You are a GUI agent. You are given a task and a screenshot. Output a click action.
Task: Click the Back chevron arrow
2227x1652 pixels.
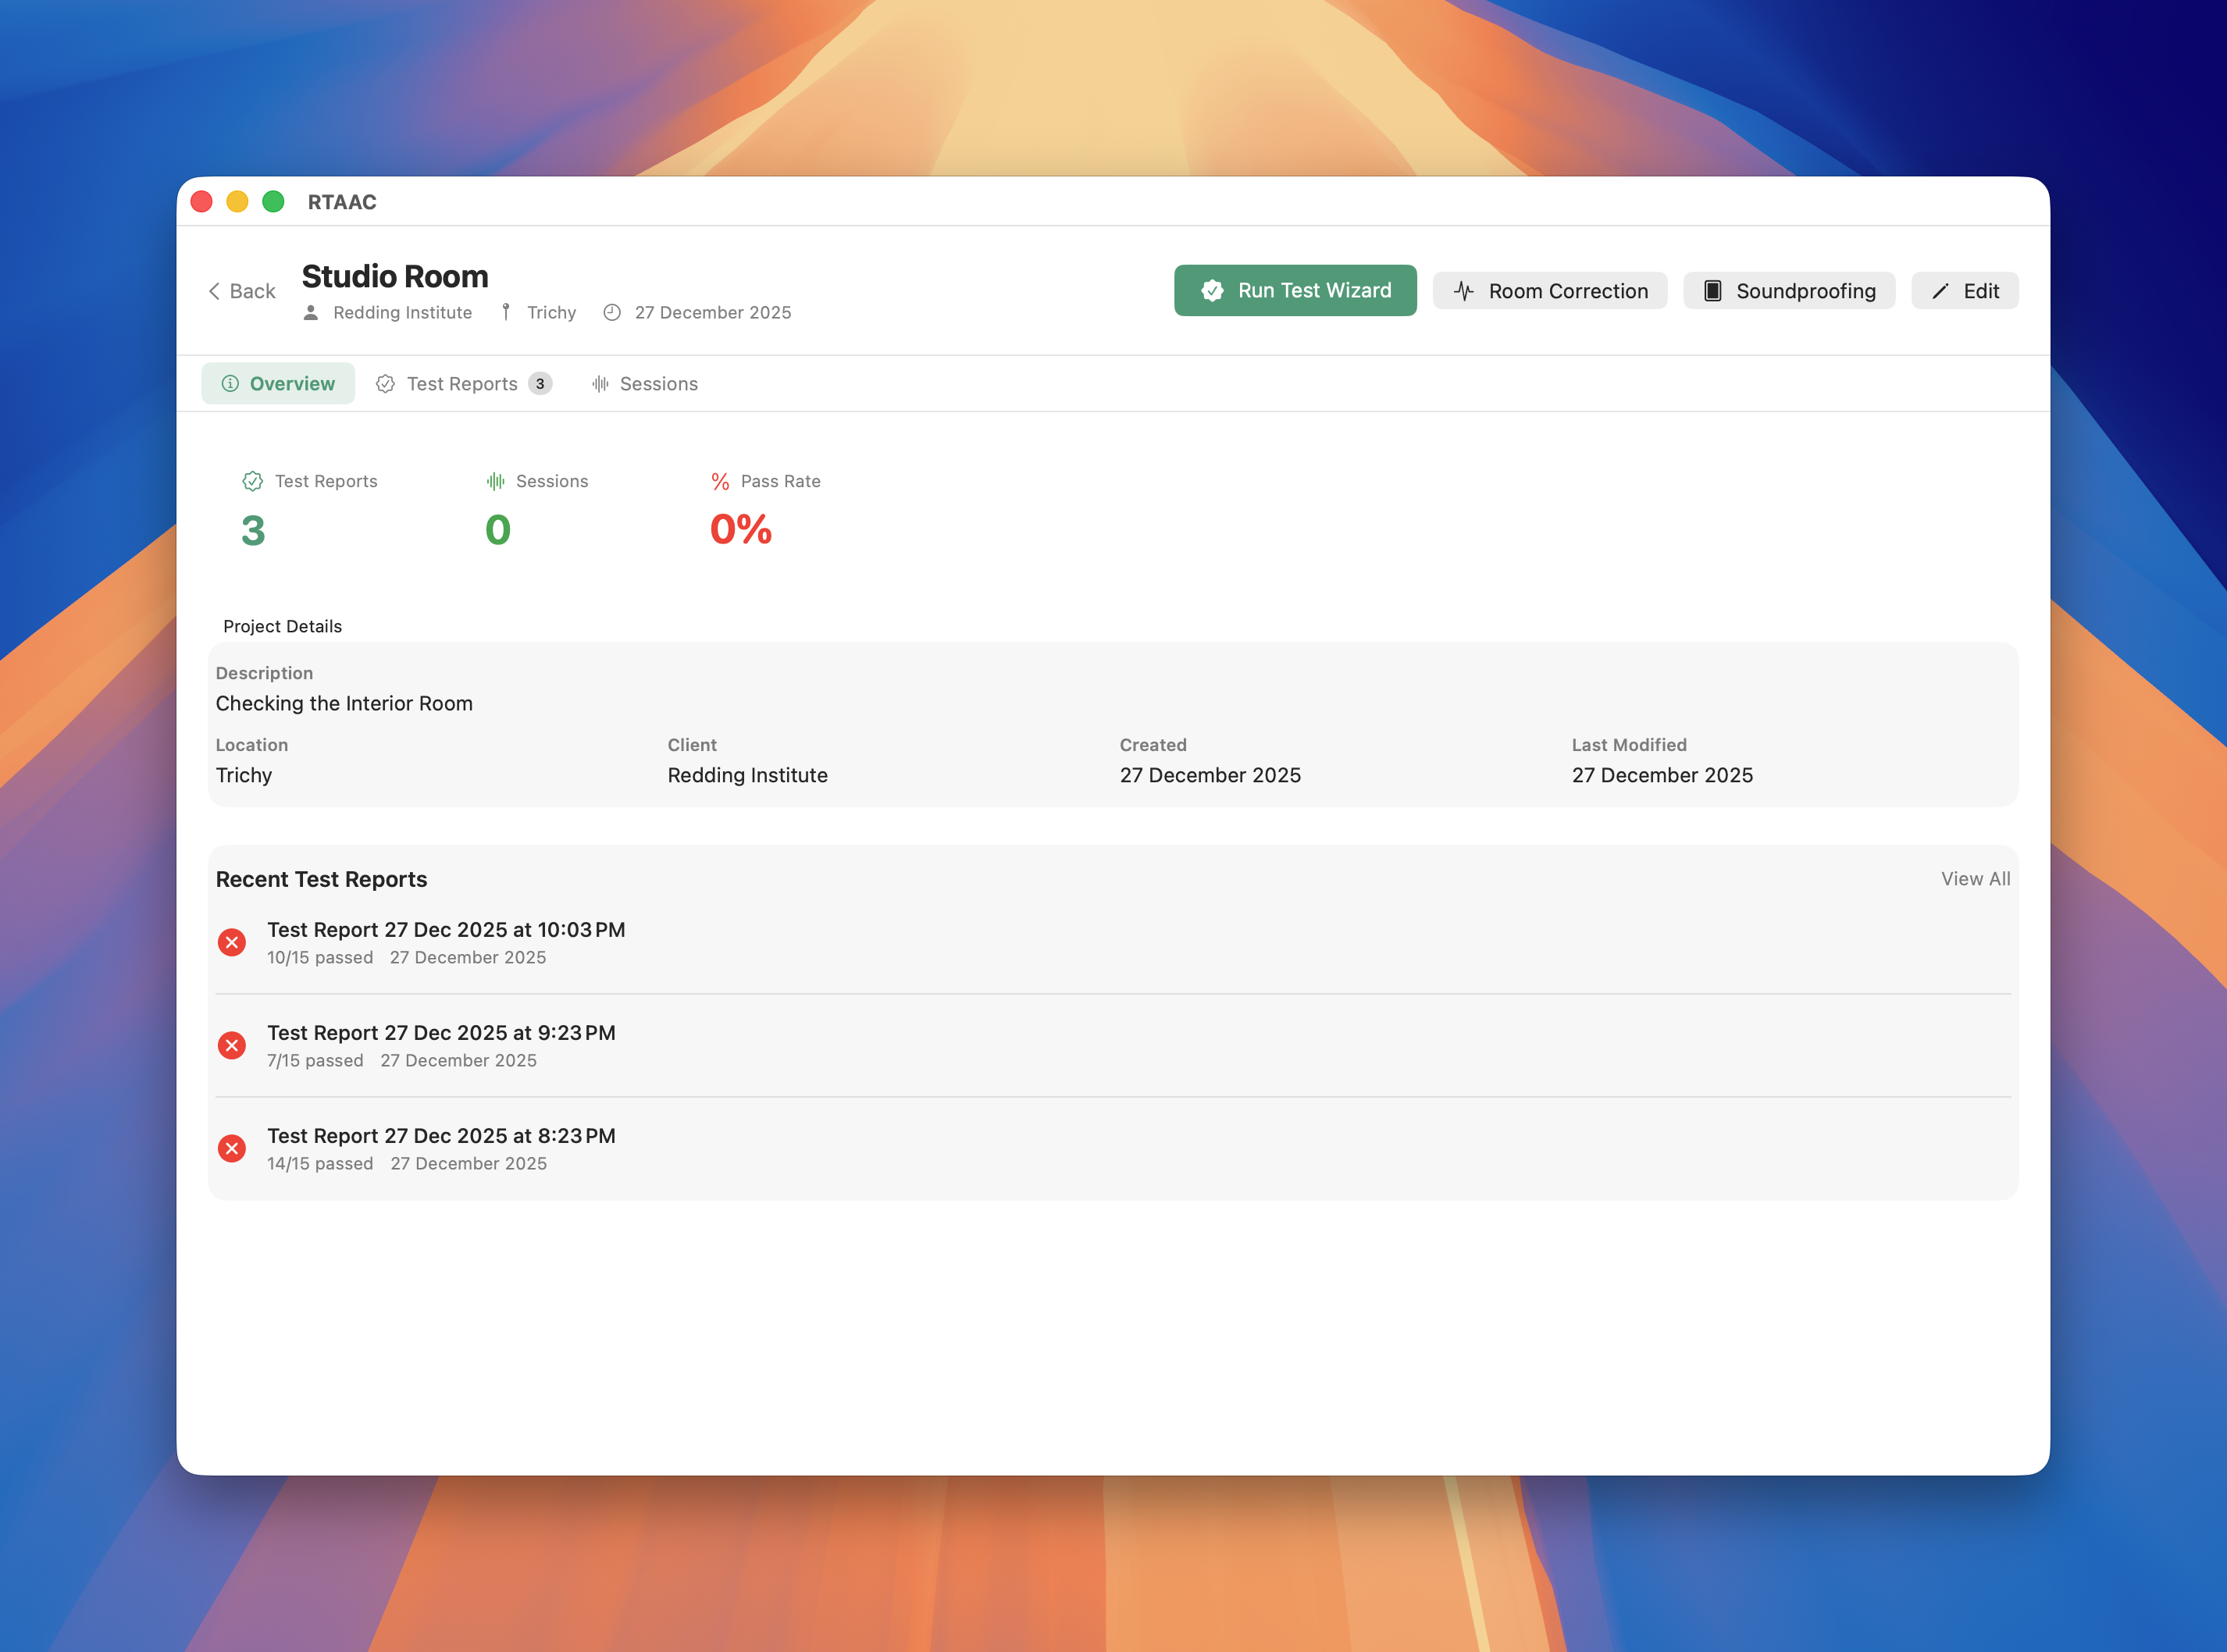[214, 291]
